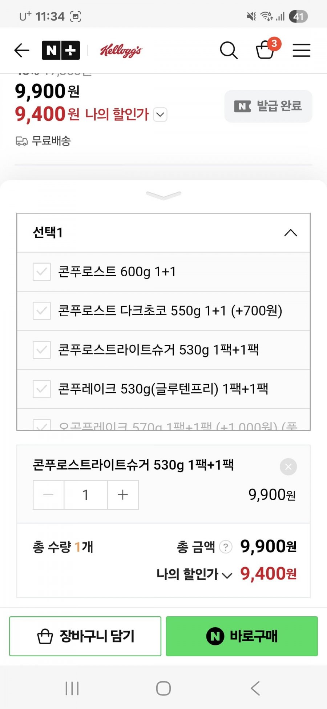Collapse the 선택1 option dropdown

point(290,233)
